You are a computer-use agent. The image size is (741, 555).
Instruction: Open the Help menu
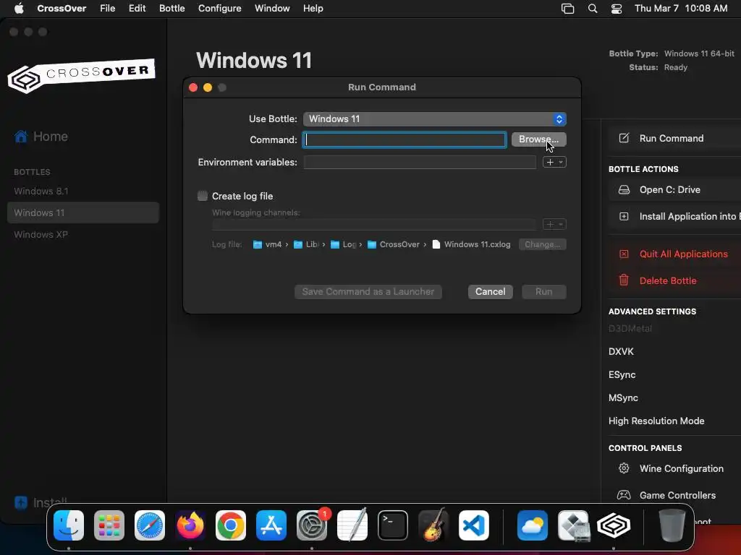click(313, 9)
